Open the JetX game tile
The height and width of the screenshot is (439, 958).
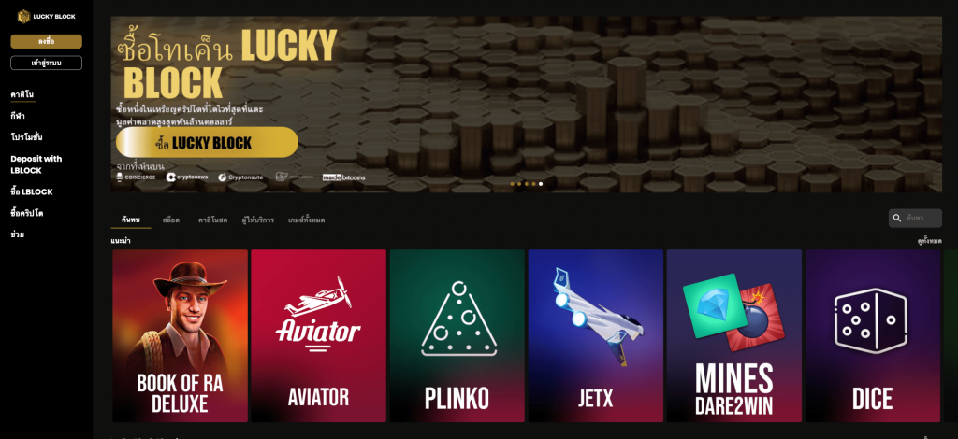596,335
